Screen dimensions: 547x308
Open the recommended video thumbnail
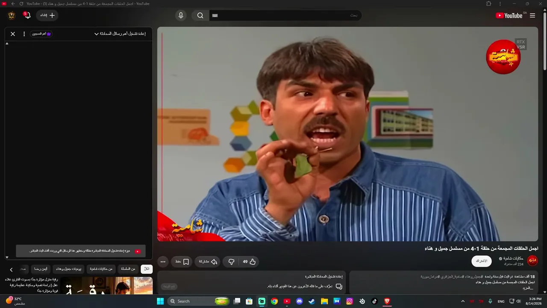click(106, 286)
